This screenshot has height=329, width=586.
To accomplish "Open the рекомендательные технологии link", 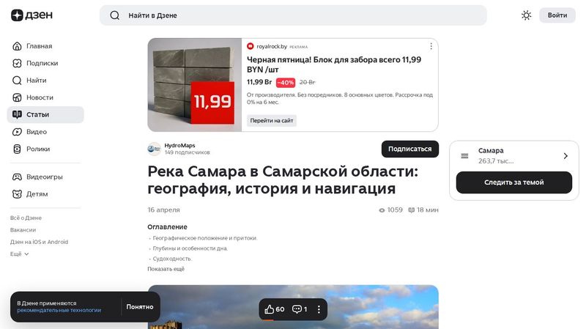I will point(59,310).
